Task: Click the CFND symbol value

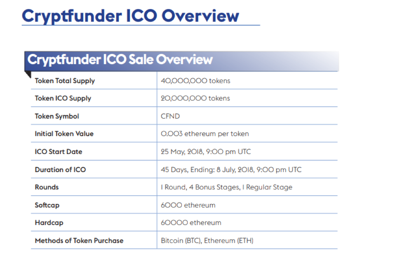Action: tap(170, 116)
